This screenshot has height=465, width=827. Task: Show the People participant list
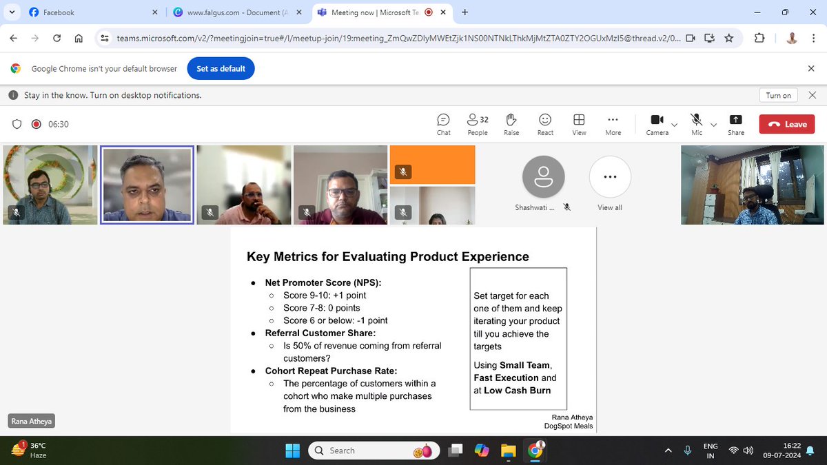(x=477, y=124)
